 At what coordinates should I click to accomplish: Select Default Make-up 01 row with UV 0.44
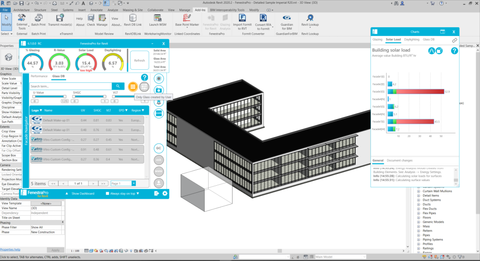tap(87, 120)
